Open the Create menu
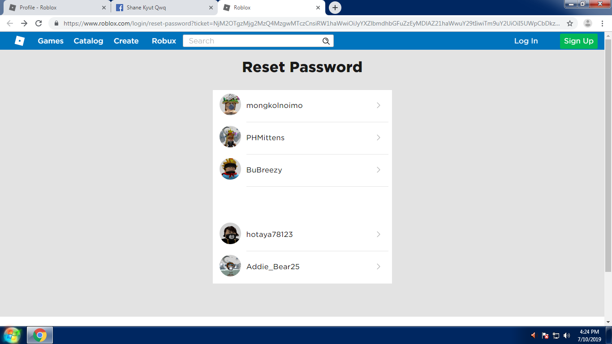 point(126,41)
